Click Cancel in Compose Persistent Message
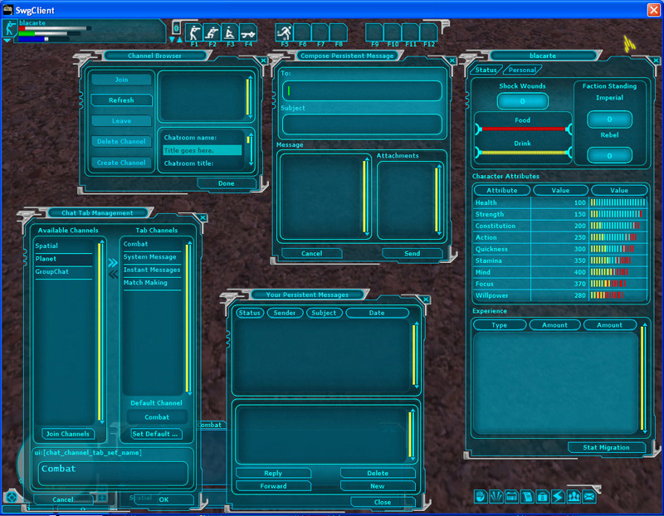Screen dimensions: 664x516 (312, 254)
